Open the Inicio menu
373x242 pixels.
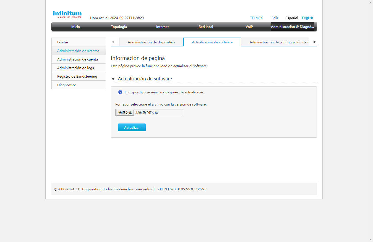click(75, 27)
